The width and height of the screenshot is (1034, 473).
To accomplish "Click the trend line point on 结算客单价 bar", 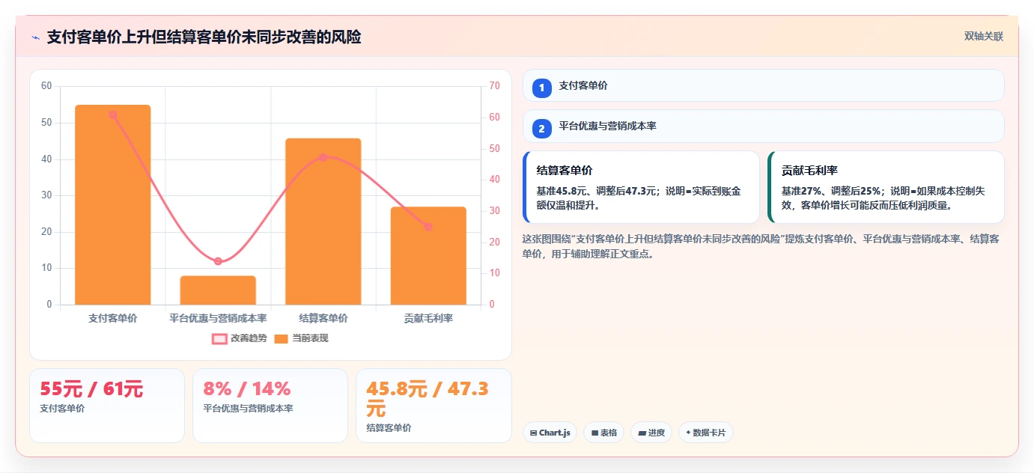I will (x=323, y=157).
